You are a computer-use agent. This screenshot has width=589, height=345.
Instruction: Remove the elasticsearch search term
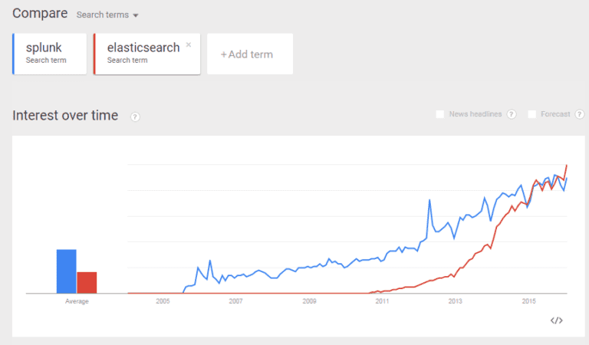click(189, 44)
